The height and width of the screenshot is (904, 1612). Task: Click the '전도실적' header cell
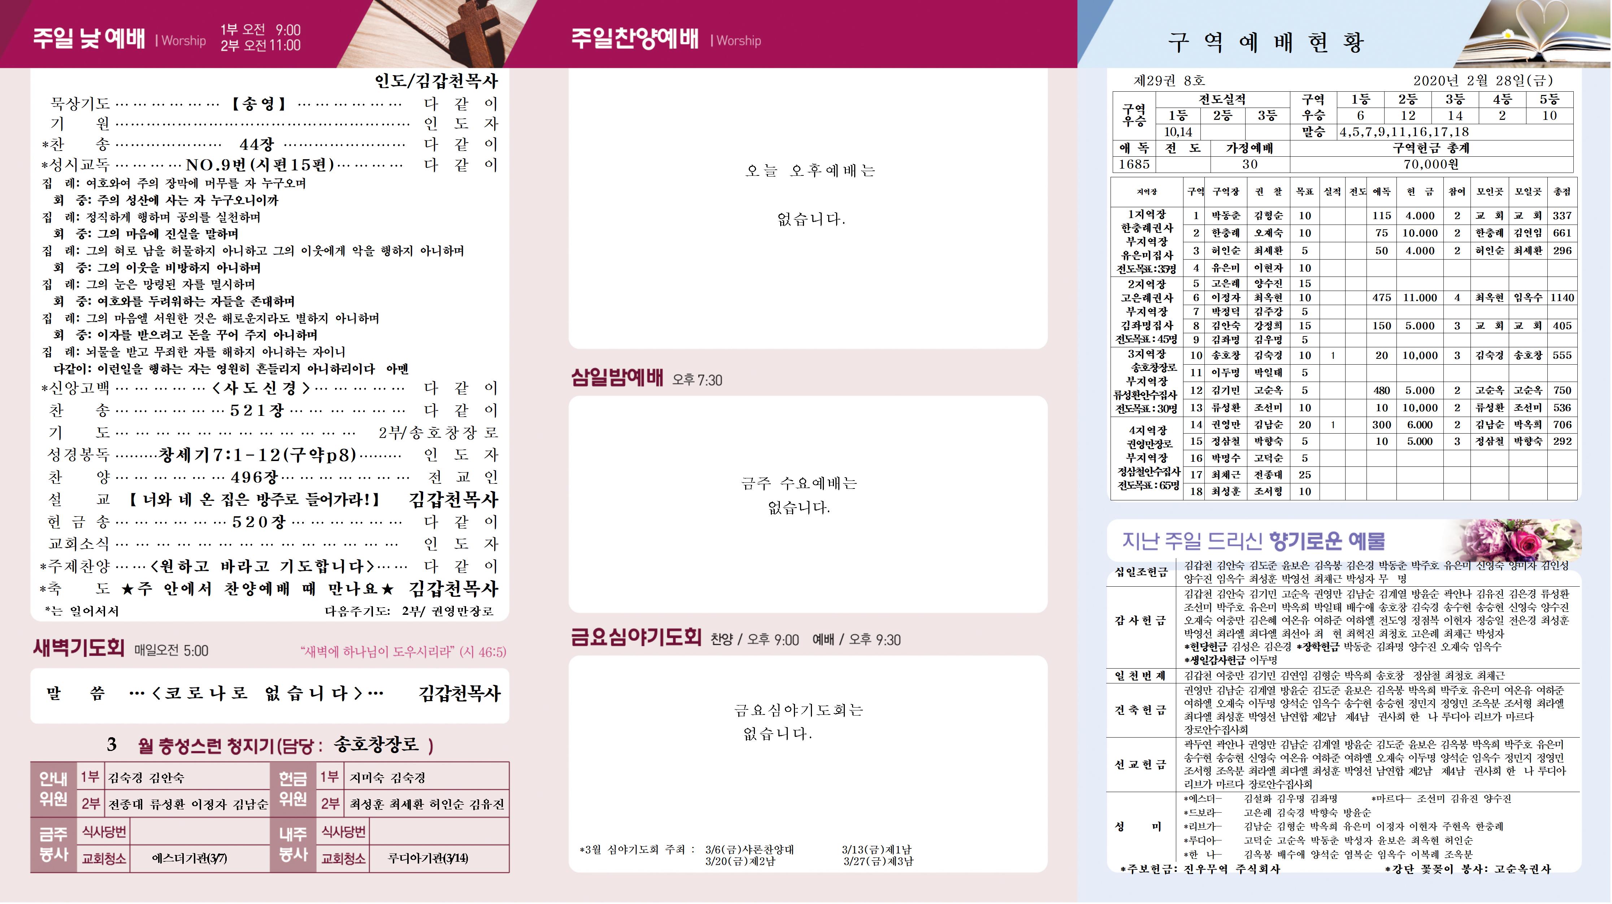1222,100
